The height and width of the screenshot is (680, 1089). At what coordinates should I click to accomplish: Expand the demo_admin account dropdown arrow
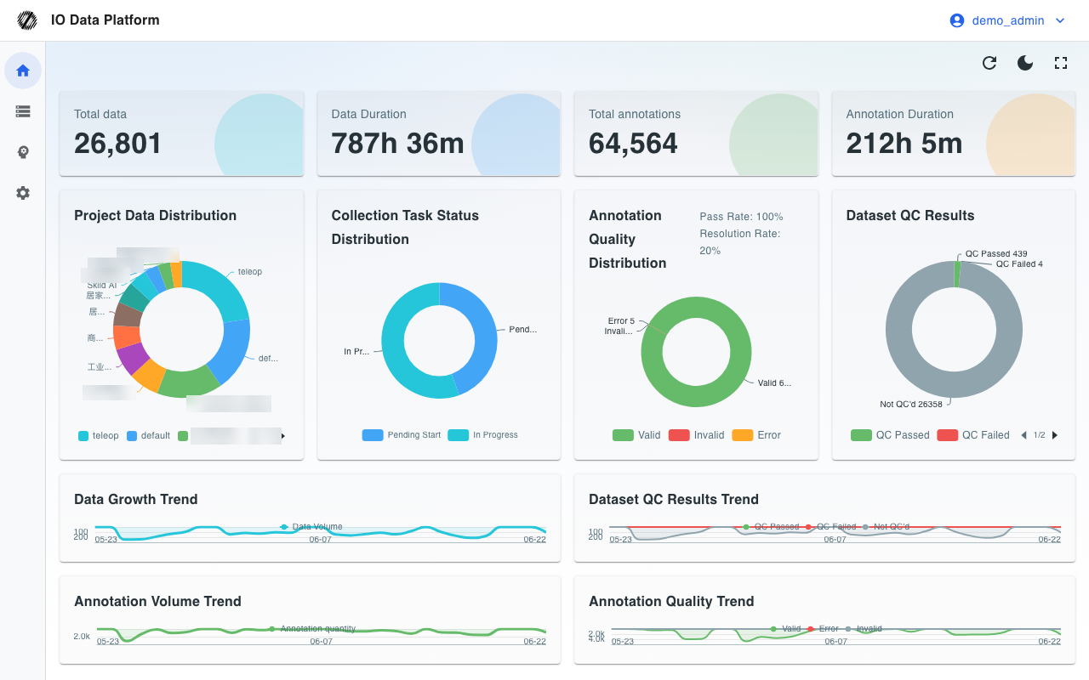tap(1060, 20)
